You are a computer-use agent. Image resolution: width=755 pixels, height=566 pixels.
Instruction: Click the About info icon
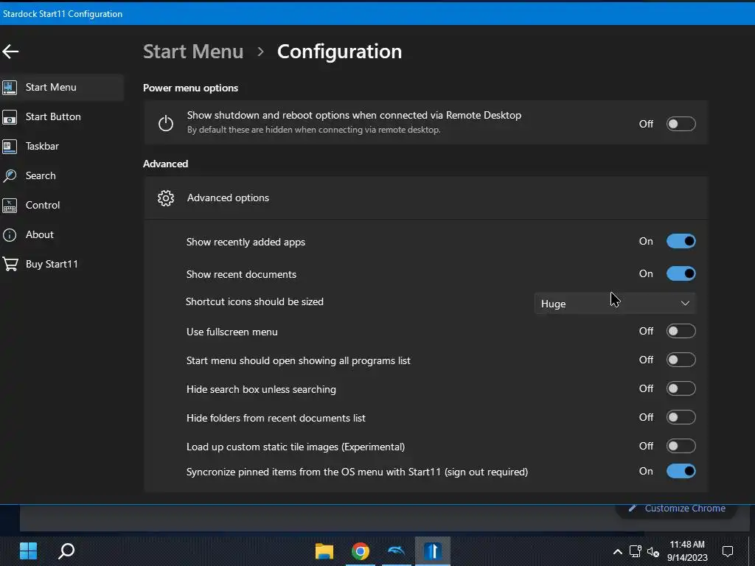coord(10,235)
